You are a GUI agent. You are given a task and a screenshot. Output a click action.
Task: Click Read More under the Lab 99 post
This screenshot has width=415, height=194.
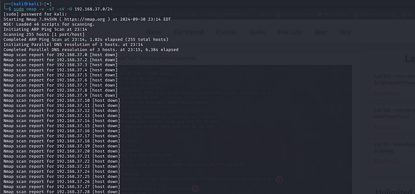386,161
